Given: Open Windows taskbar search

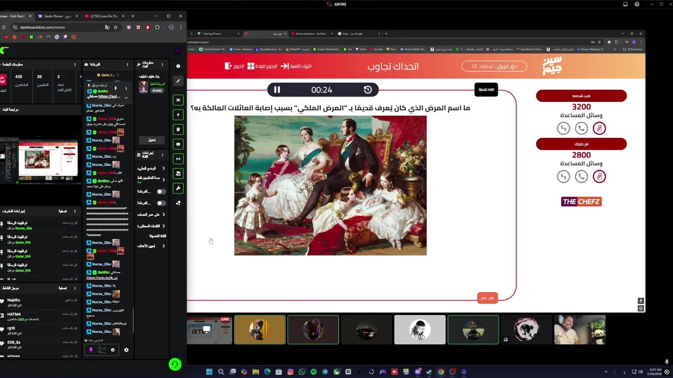Looking at the screenshot, I should (221, 372).
